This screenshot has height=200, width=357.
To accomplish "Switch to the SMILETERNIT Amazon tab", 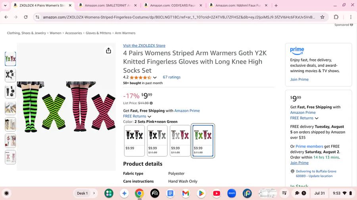I will 107,5.
